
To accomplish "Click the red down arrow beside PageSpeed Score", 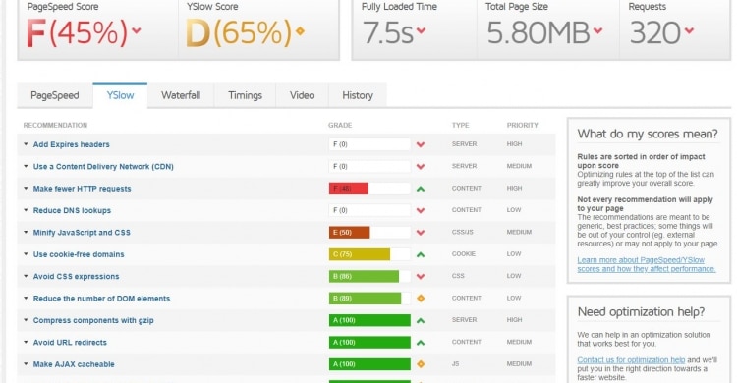I will point(137,31).
